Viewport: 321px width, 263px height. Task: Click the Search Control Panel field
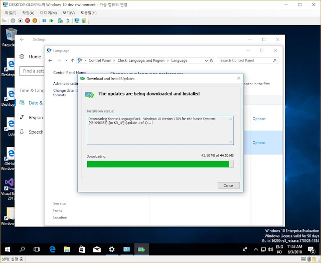[248, 60]
